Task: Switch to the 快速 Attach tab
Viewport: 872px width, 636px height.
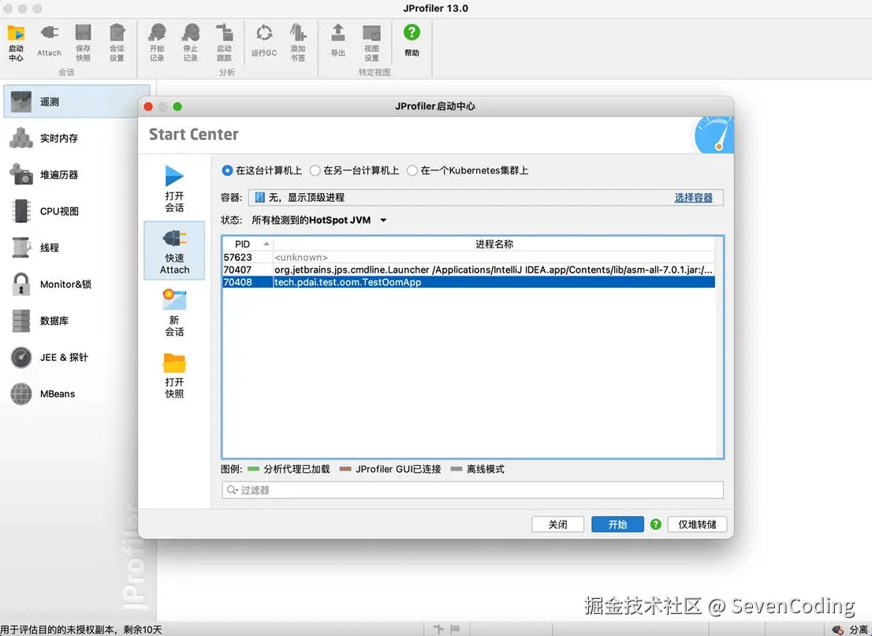Action: 174,251
